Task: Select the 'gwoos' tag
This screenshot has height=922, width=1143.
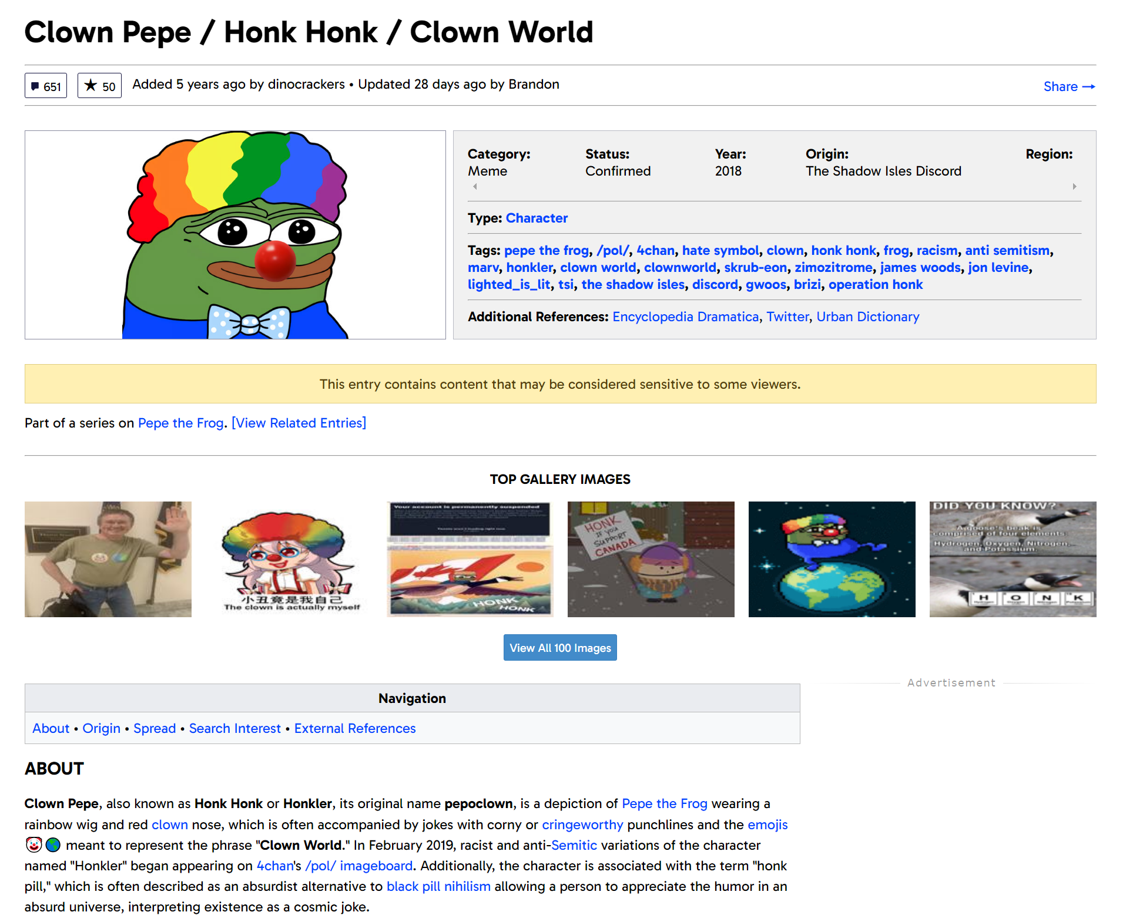Action: point(766,284)
